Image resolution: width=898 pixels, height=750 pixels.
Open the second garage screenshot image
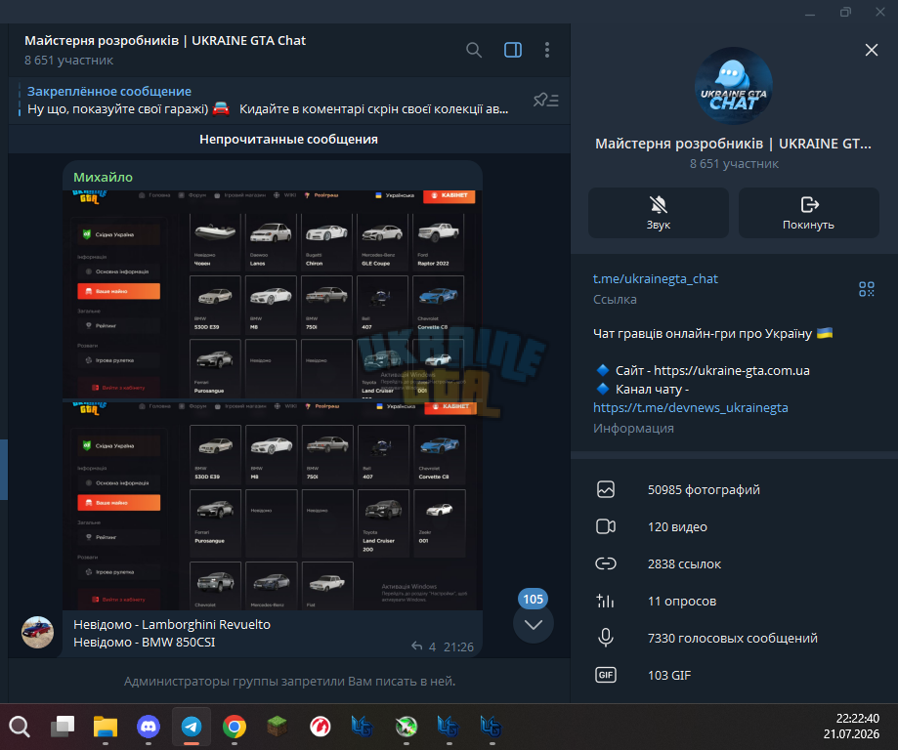[273, 506]
